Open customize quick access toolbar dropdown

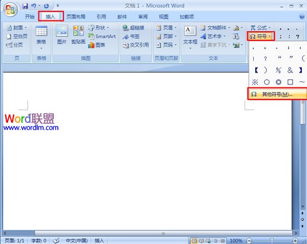tap(58, 6)
